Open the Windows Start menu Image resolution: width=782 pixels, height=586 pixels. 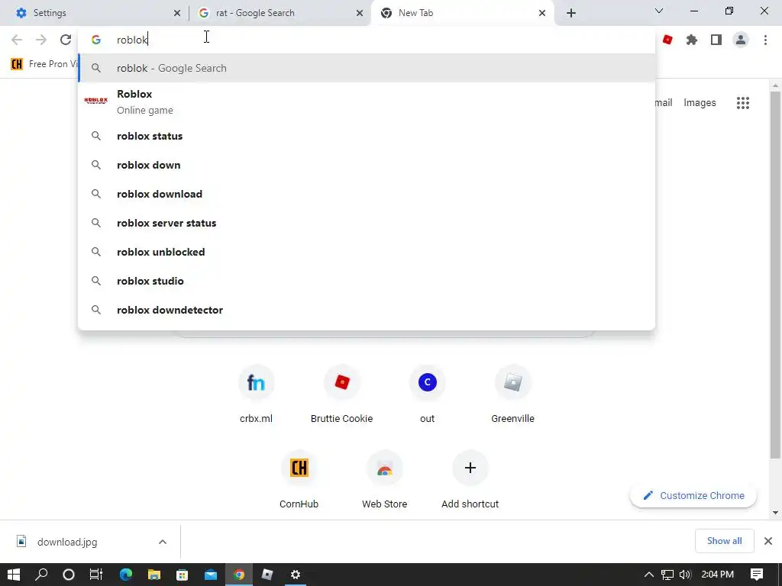coord(14,575)
